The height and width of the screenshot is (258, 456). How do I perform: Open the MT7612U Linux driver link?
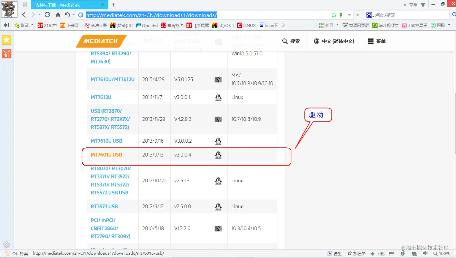pyautogui.click(x=101, y=97)
